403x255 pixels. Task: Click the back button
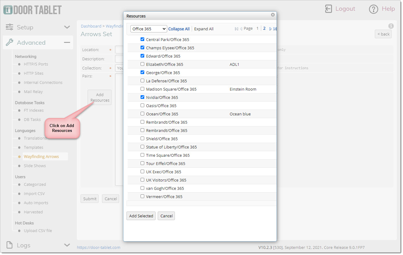pyautogui.click(x=383, y=34)
